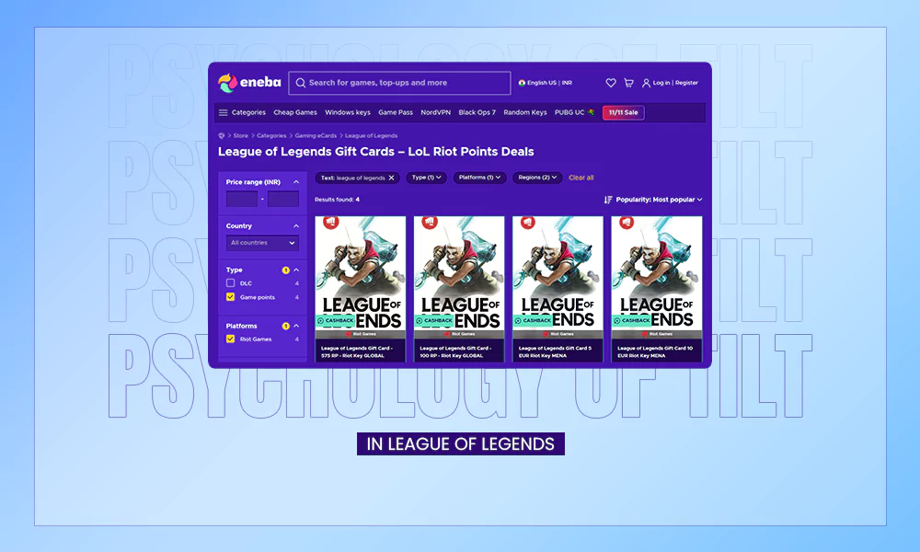Click the user login icon

point(646,83)
